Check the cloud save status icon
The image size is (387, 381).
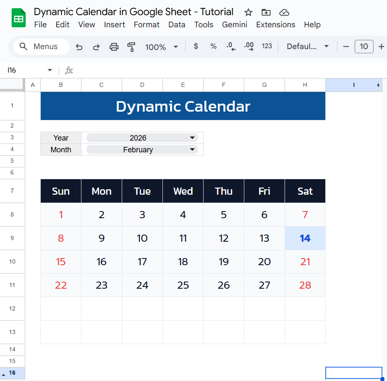point(284,12)
